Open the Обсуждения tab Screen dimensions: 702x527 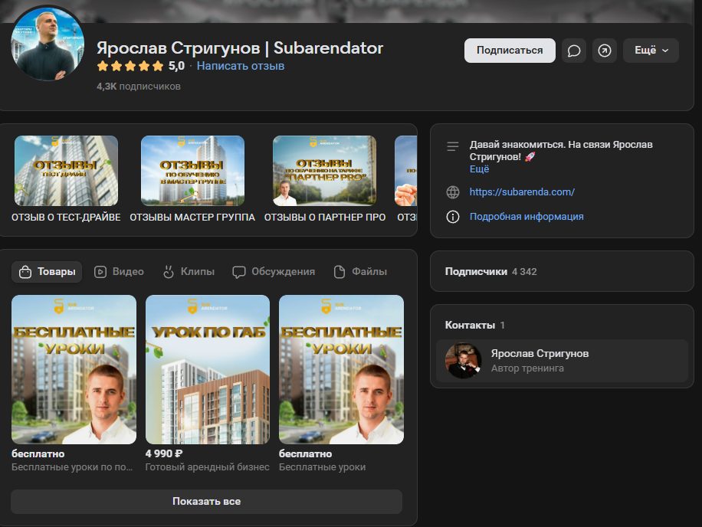point(274,271)
